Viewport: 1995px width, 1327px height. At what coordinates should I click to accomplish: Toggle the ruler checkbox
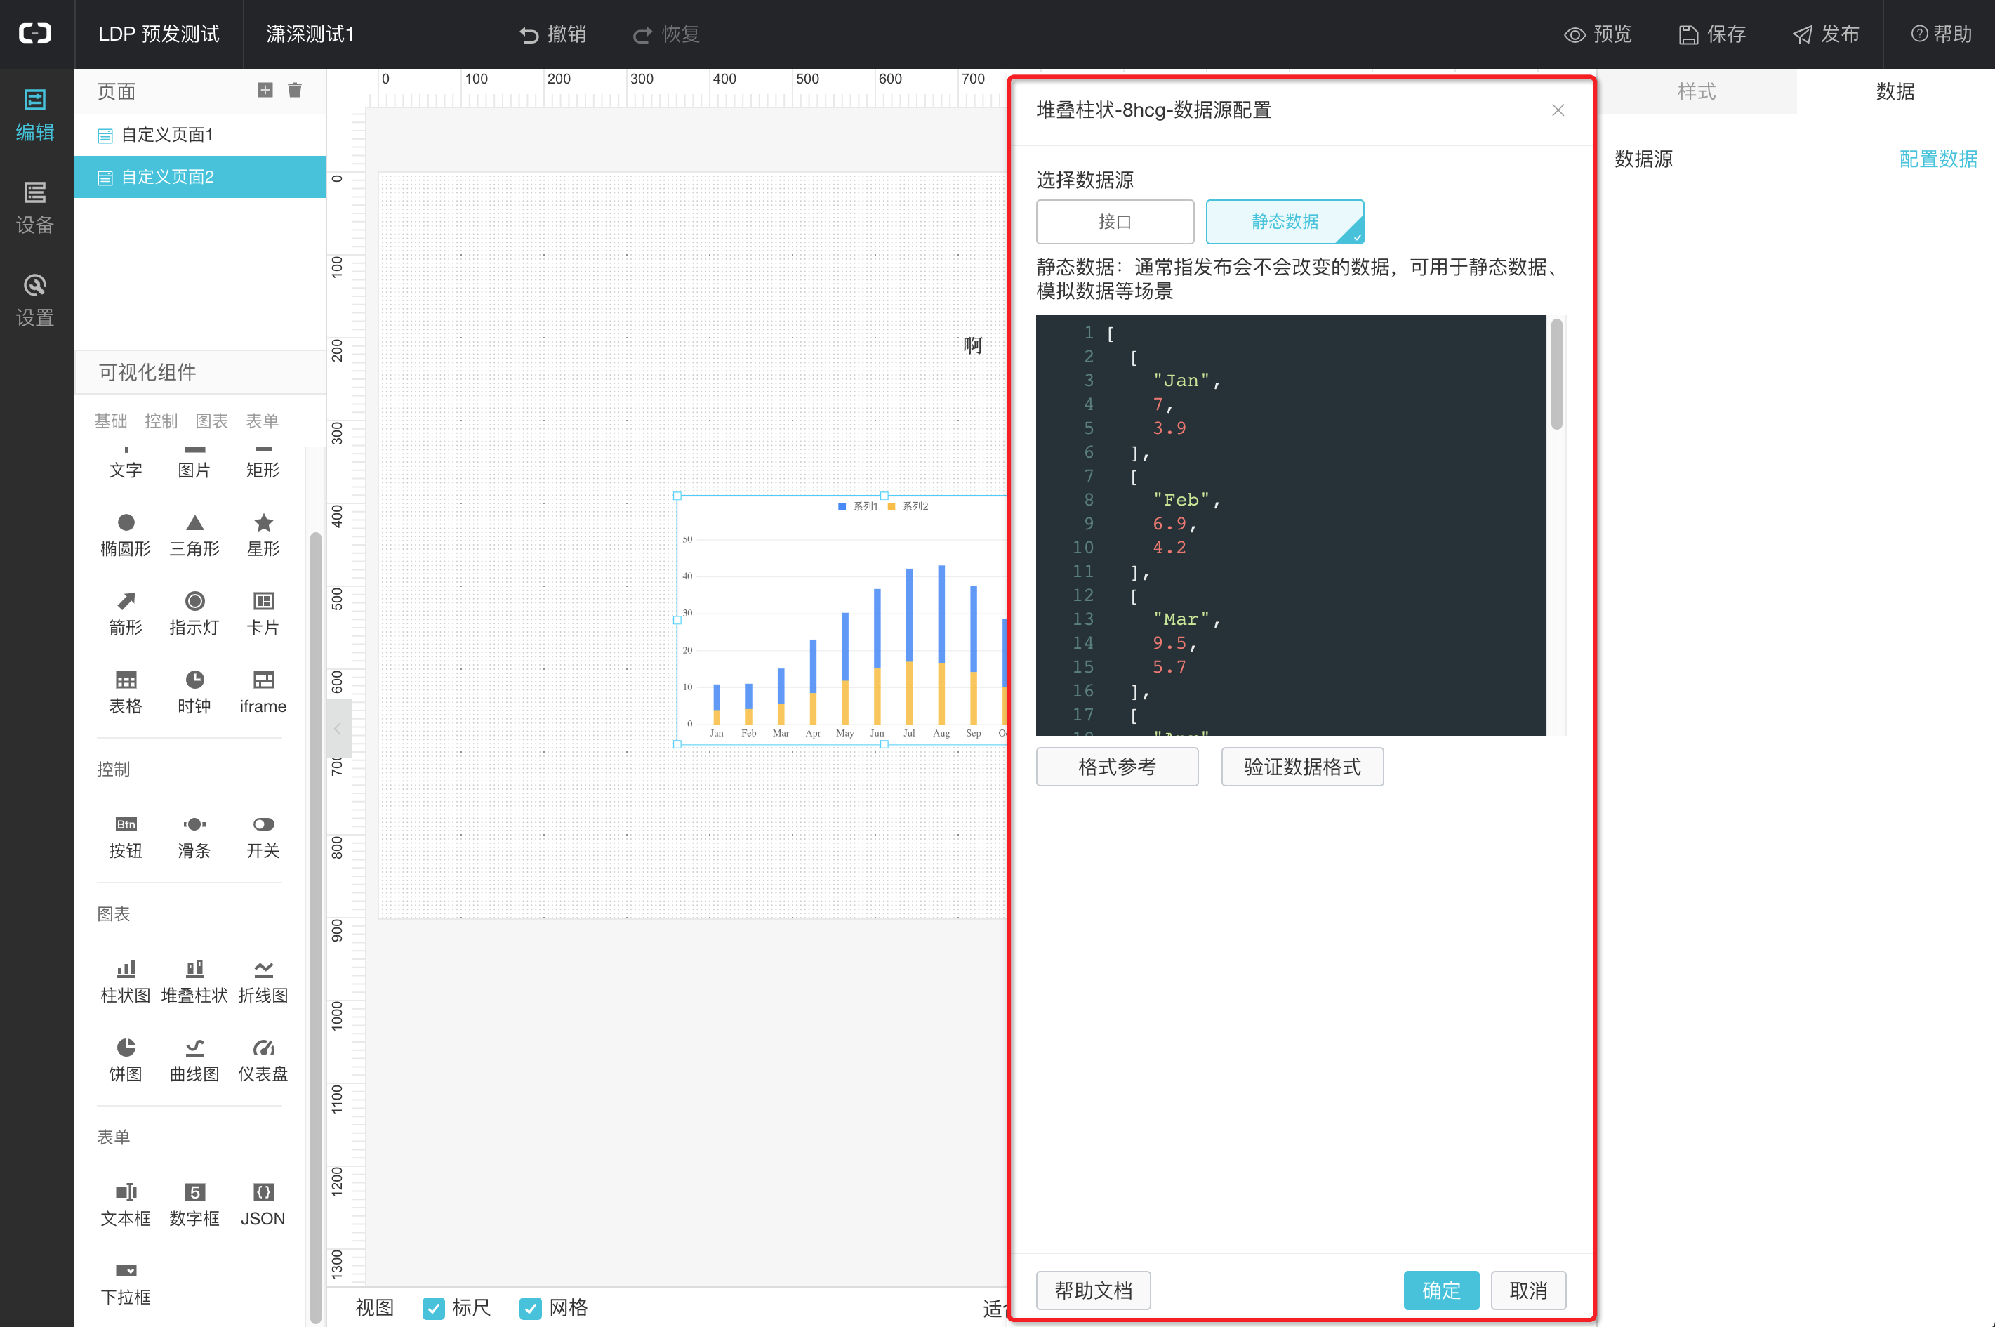click(x=434, y=1307)
